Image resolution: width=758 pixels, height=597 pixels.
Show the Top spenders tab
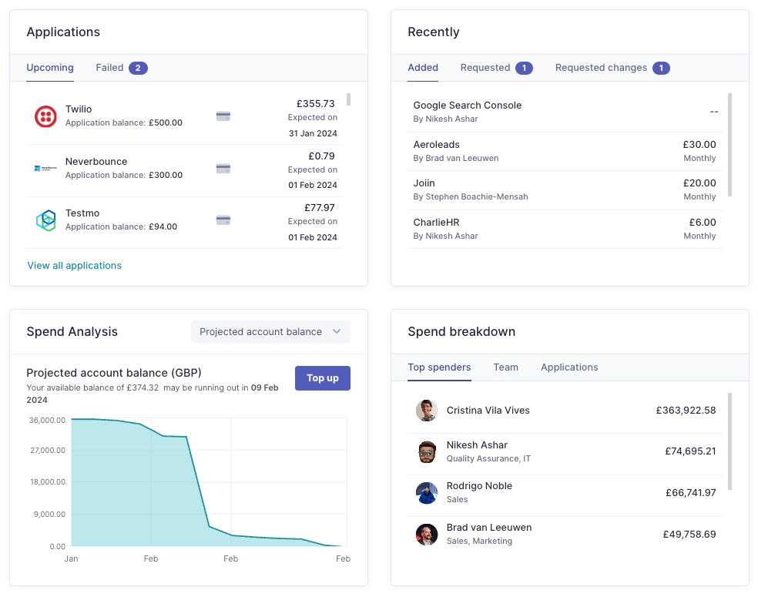439,367
